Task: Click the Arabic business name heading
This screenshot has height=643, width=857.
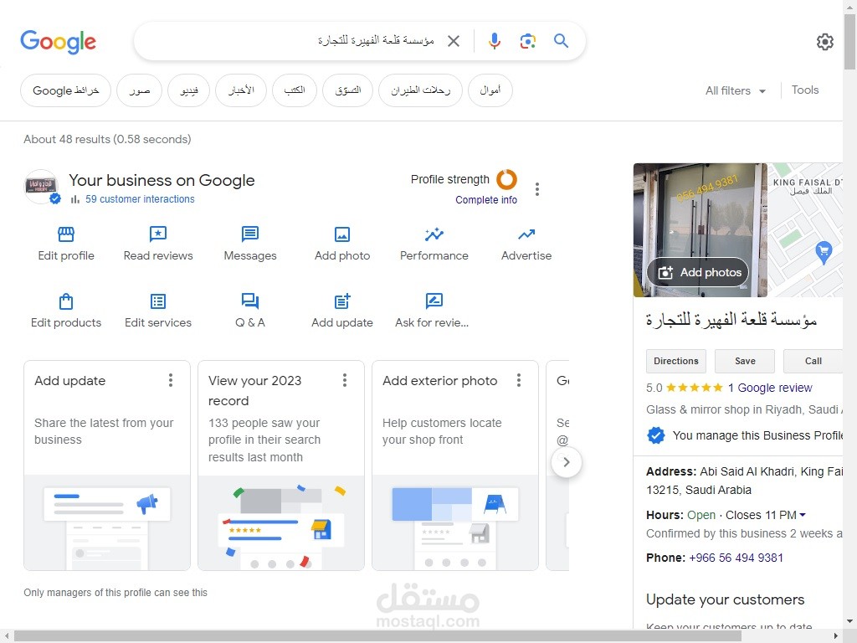Action: click(x=731, y=320)
